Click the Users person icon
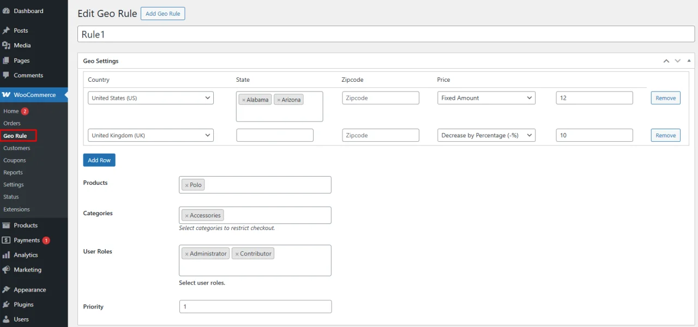The width and height of the screenshot is (698, 327). pos(7,319)
